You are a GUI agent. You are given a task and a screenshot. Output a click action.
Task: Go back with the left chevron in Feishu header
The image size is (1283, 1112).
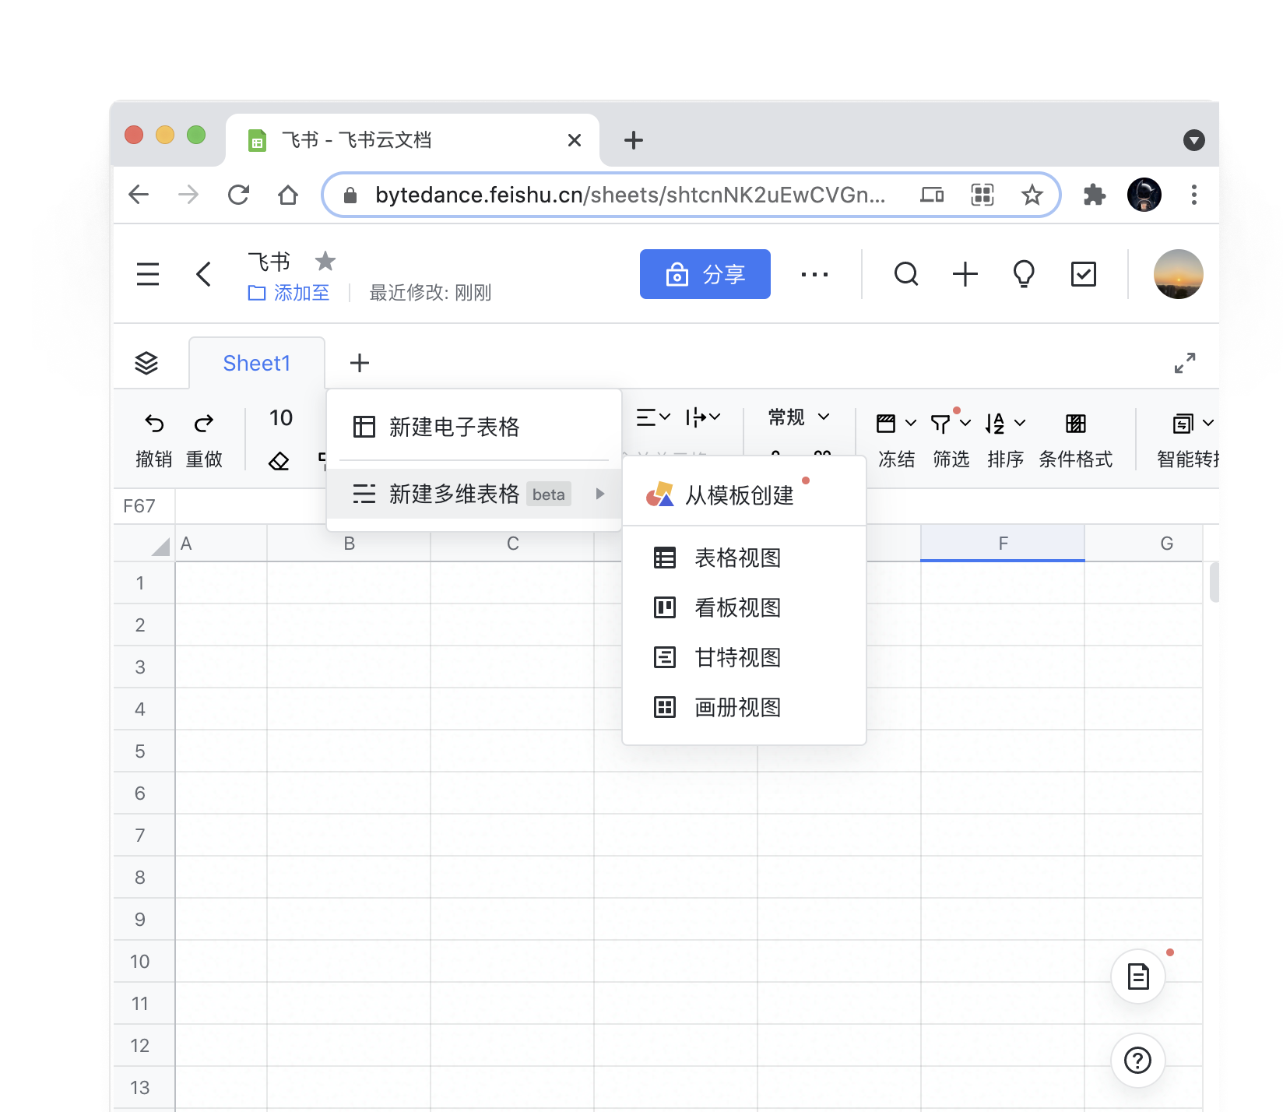click(x=203, y=274)
